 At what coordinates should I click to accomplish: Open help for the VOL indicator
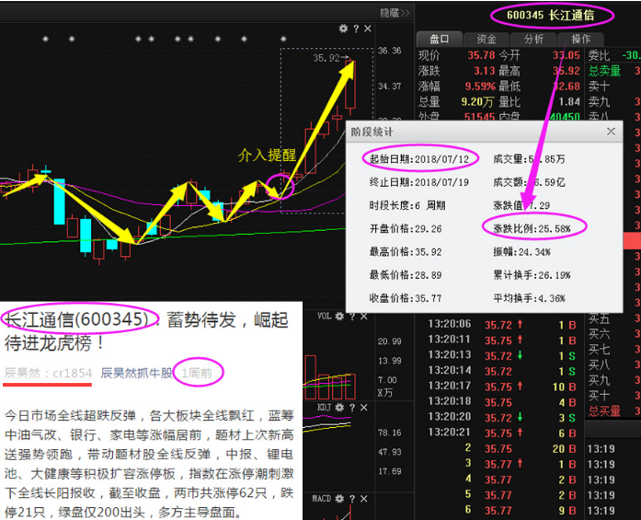pos(352,317)
